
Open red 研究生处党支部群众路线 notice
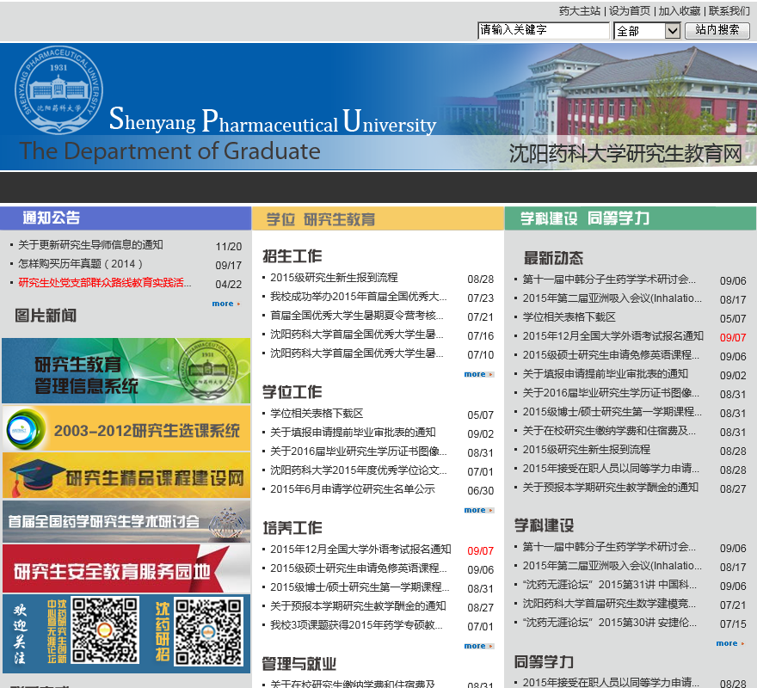point(104,282)
